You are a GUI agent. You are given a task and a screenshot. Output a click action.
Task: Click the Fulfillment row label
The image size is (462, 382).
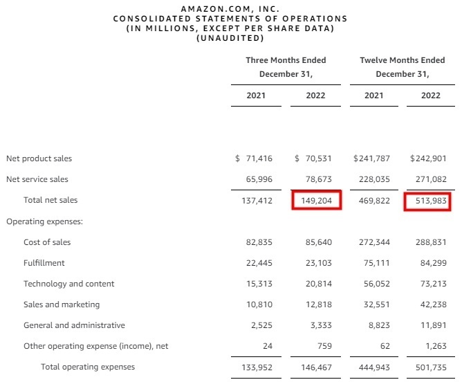[44, 263]
